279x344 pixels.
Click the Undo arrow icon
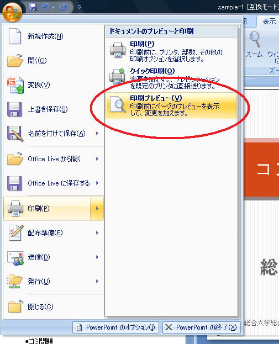pyautogui.click(x=46, y=7)
